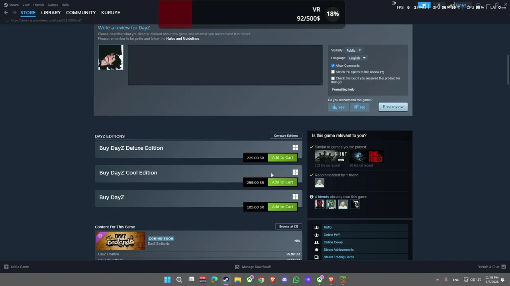Go forward with the Steam forward arrow

14,13
